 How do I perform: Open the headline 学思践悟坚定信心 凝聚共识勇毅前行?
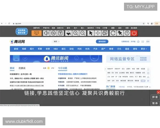point(73,74)
